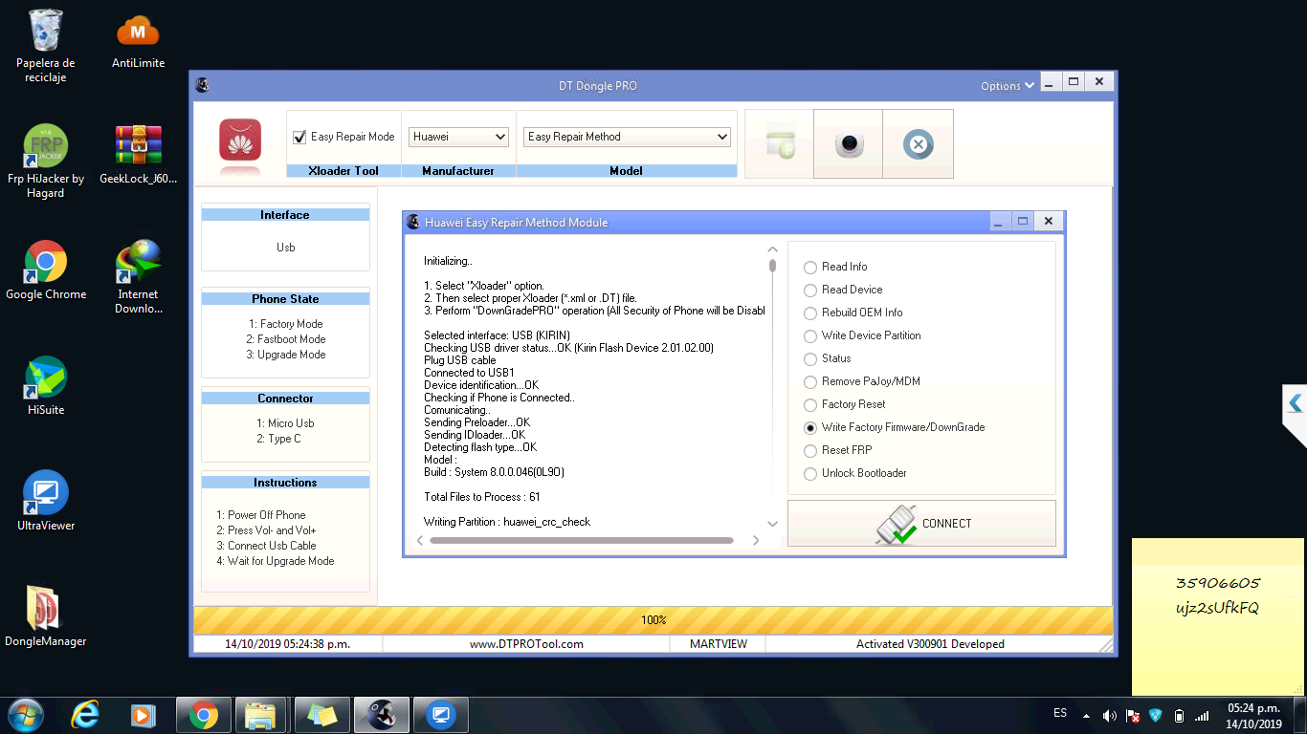
Task: Click the yellow sticky note
Action: point(1219,616)
